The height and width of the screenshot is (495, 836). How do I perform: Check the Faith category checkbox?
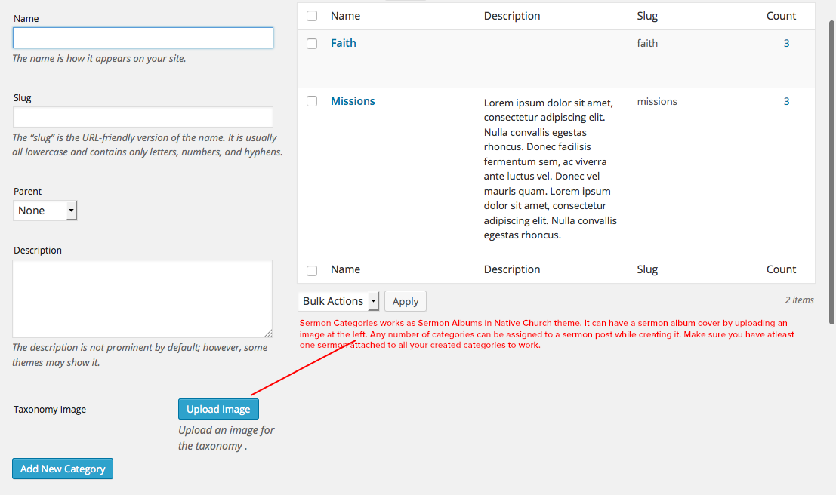[x=312, y=44]
